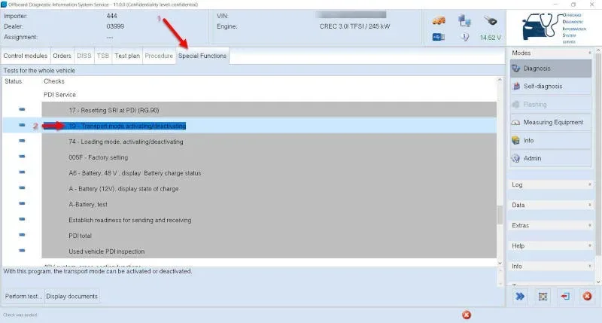Image resolution: width=602 pixels, height=323 pixels.
Task: Click the Self-diagnosis mode icon
Action: 516,87
